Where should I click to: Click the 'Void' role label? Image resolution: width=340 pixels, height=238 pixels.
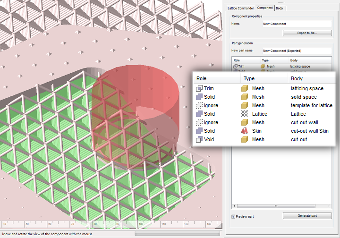(209, 139)
